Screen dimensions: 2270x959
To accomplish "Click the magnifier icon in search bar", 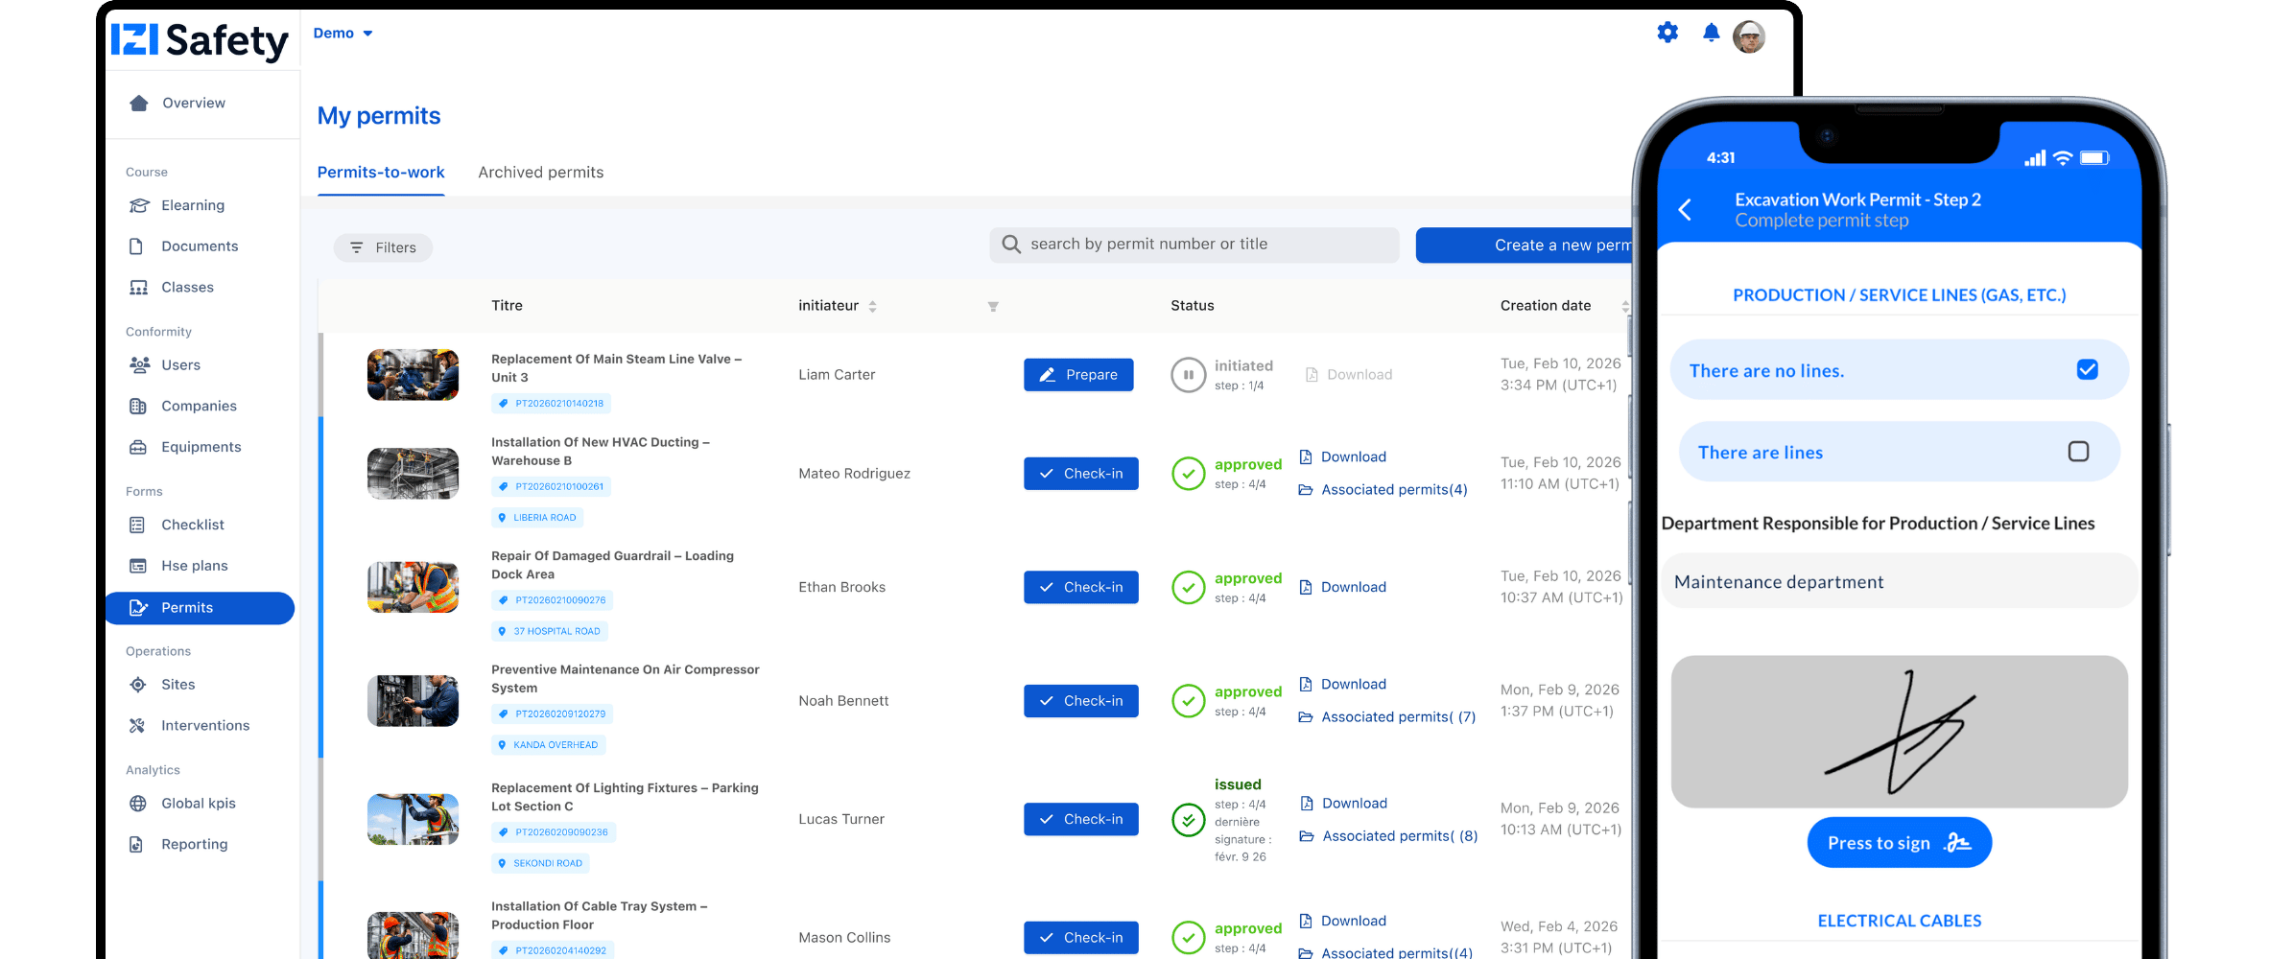I will [x=1011, y=245].
